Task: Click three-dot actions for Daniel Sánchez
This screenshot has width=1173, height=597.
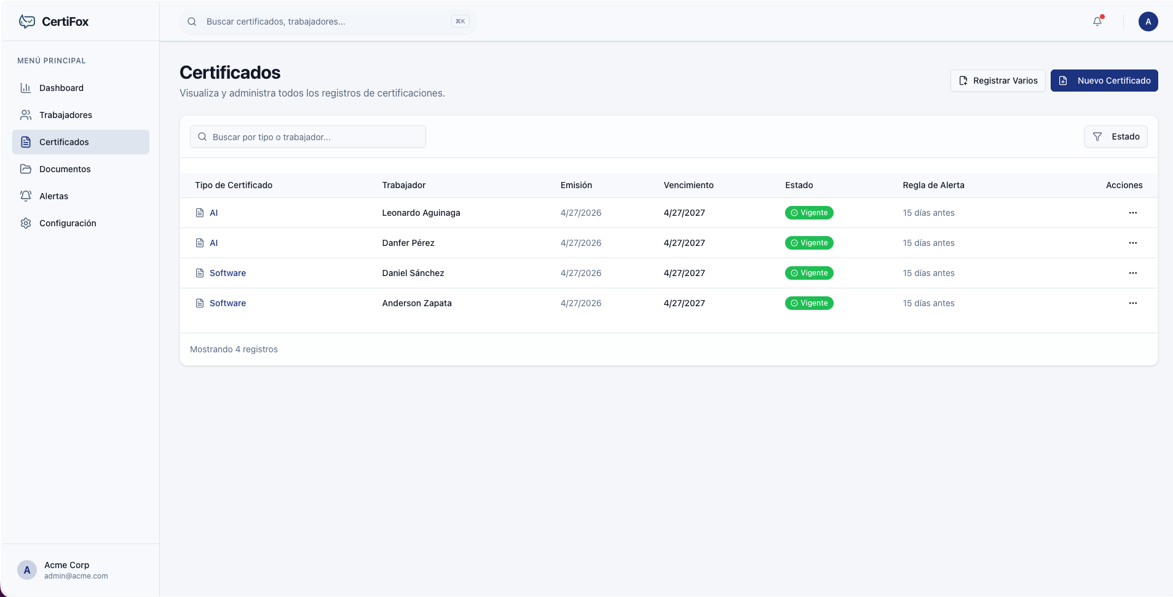Action: [1132, 273]
